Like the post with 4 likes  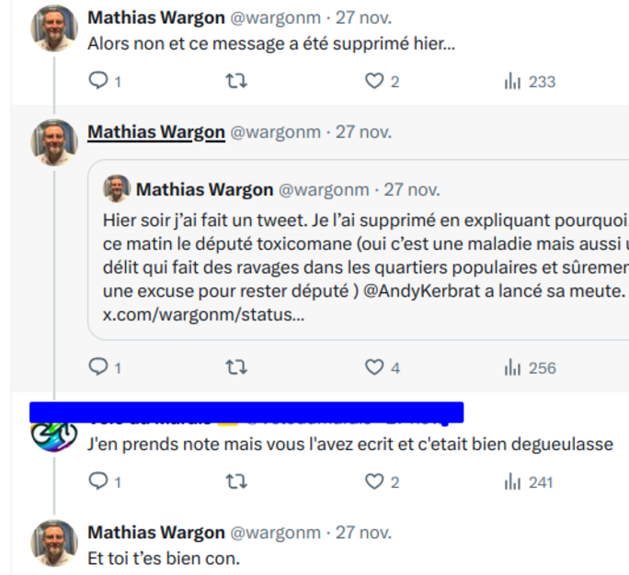[374, 367]
